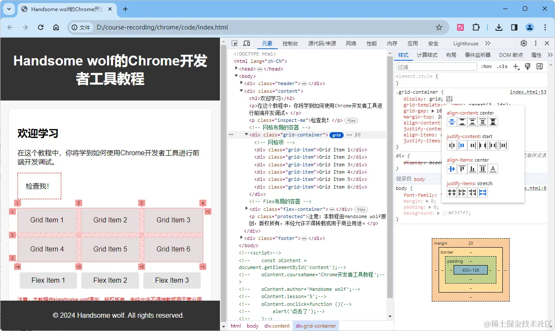The width and height of the screenshot is (555, 331).
Task: Open Chrome three-dot main menu
Action: pyautogui.click(x=545, y=27)
